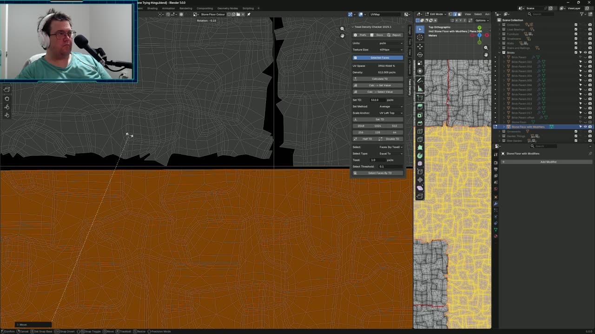Uncheck the Selected Faces checkbox
This screenshot has height=334, width=595.
[x=356, y=58]
